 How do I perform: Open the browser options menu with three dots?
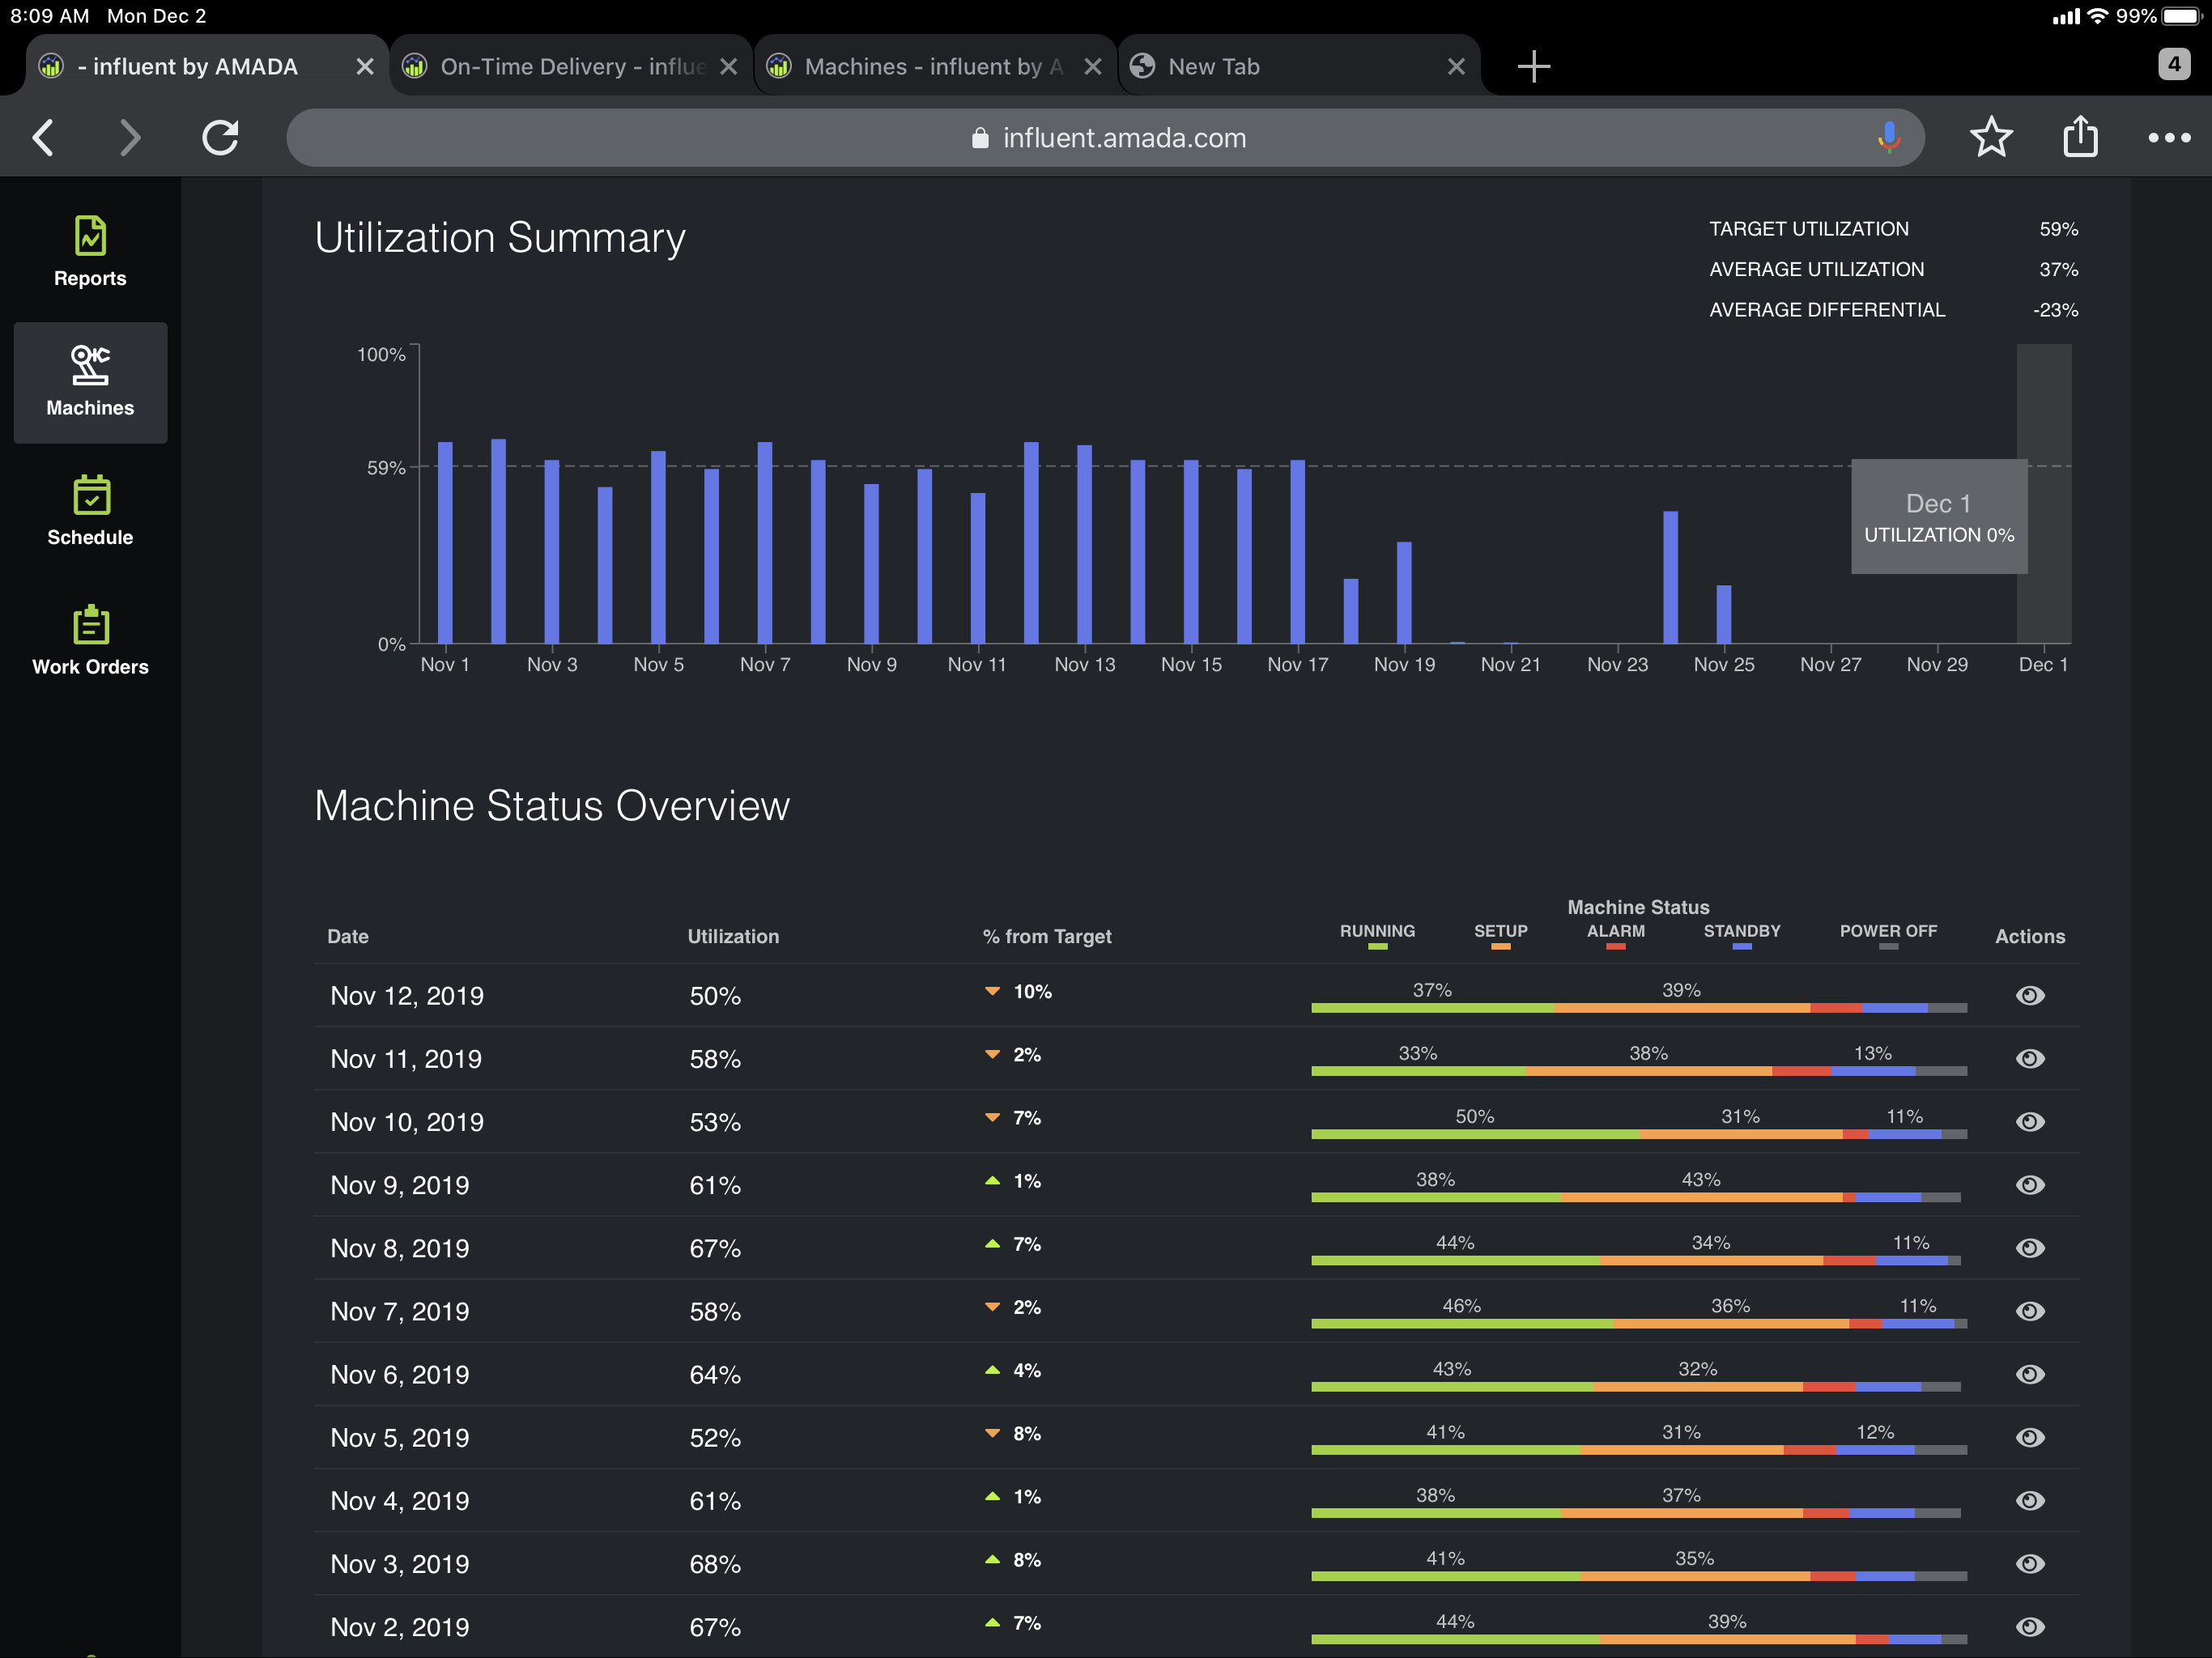pyautogui.click(x=2168, y=137)
